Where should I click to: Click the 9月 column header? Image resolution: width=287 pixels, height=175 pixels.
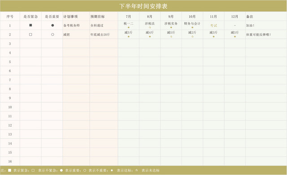pos(171,17)
